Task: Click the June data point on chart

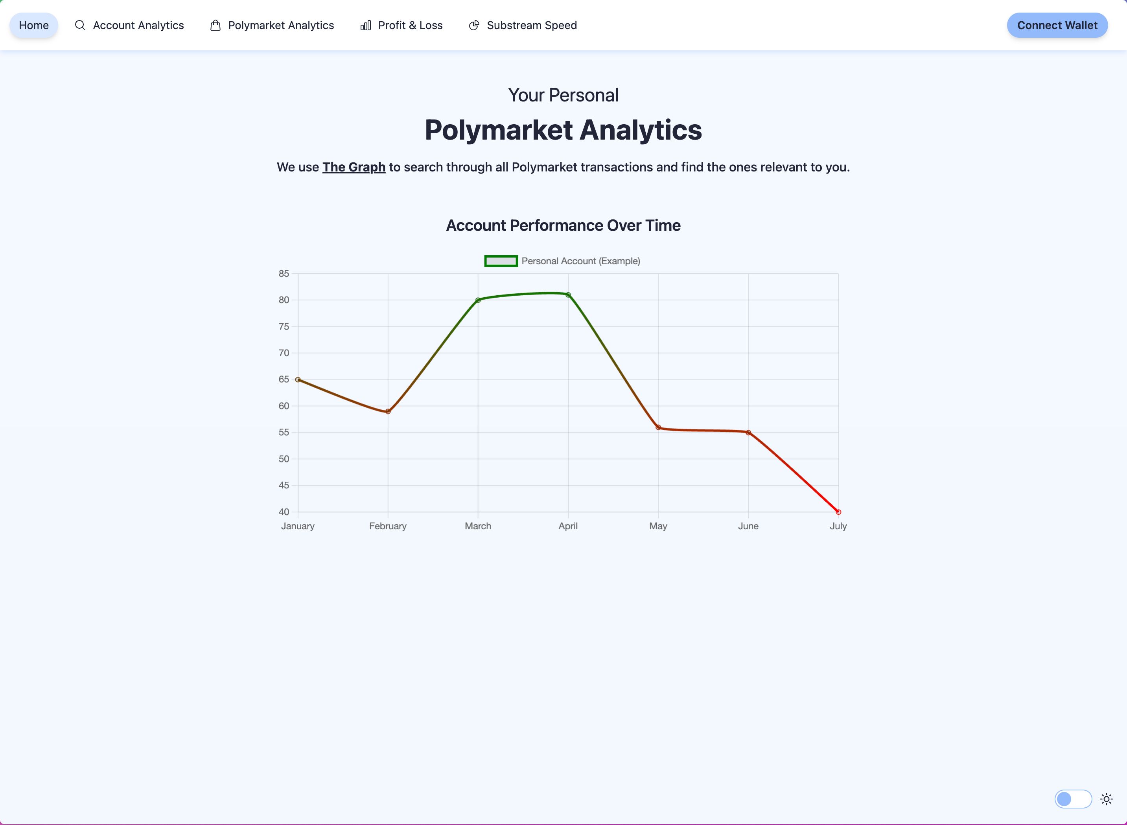Action: point(748,433)
